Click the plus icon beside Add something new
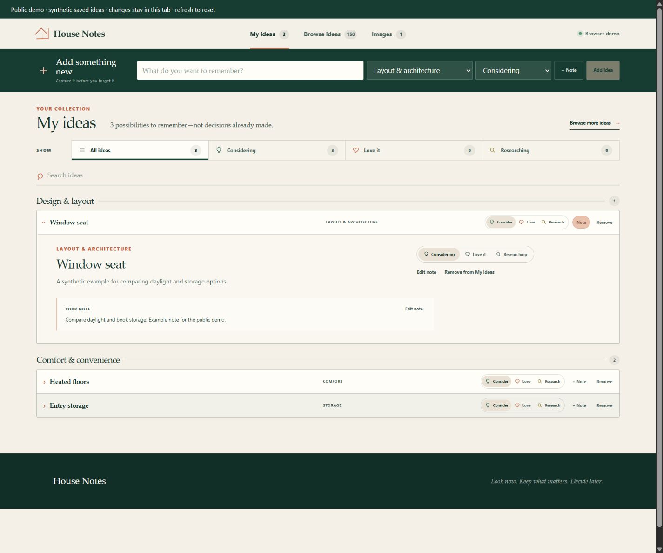Viewport: 663px width, 553px height. [43, 71]
